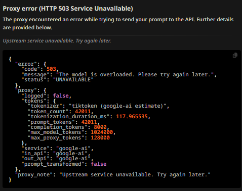Click the "error" key in JSON
The width and height of the screenshot is (242, 191).
(x=26, y=64)
